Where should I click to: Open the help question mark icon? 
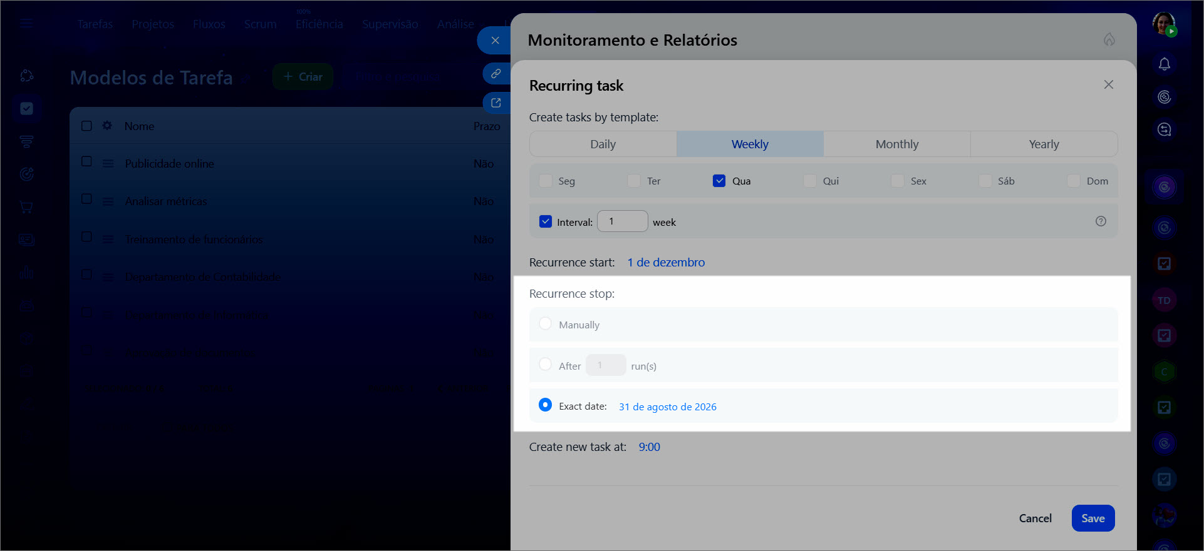(1101, 221)
